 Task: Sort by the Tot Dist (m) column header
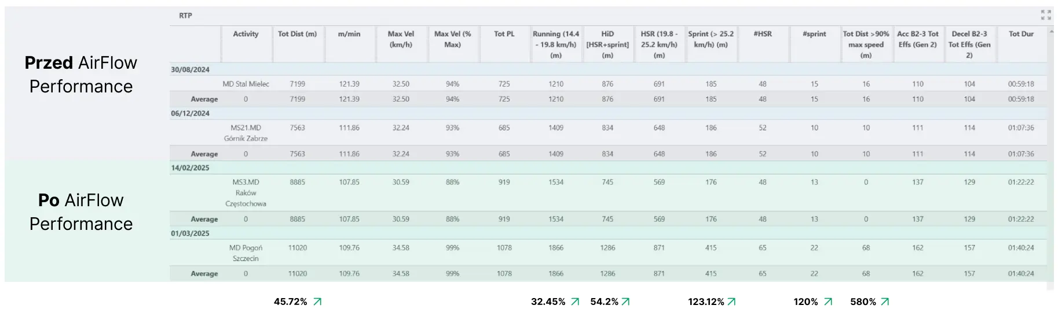pos(297,34)
